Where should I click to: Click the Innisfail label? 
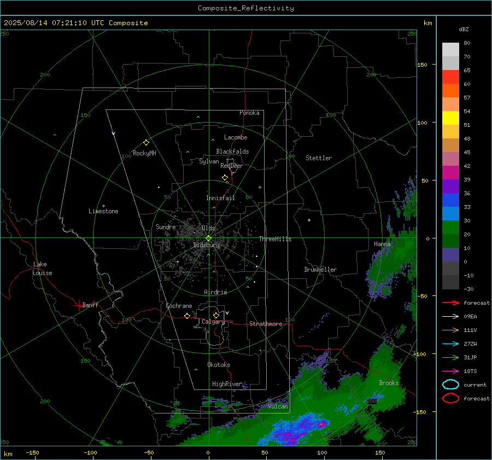(220, 198)
